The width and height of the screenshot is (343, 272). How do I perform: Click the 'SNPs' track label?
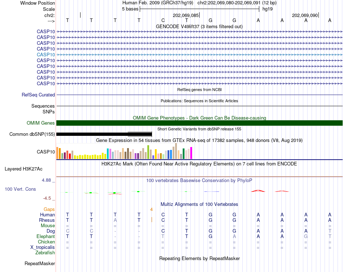pos(49,112)
